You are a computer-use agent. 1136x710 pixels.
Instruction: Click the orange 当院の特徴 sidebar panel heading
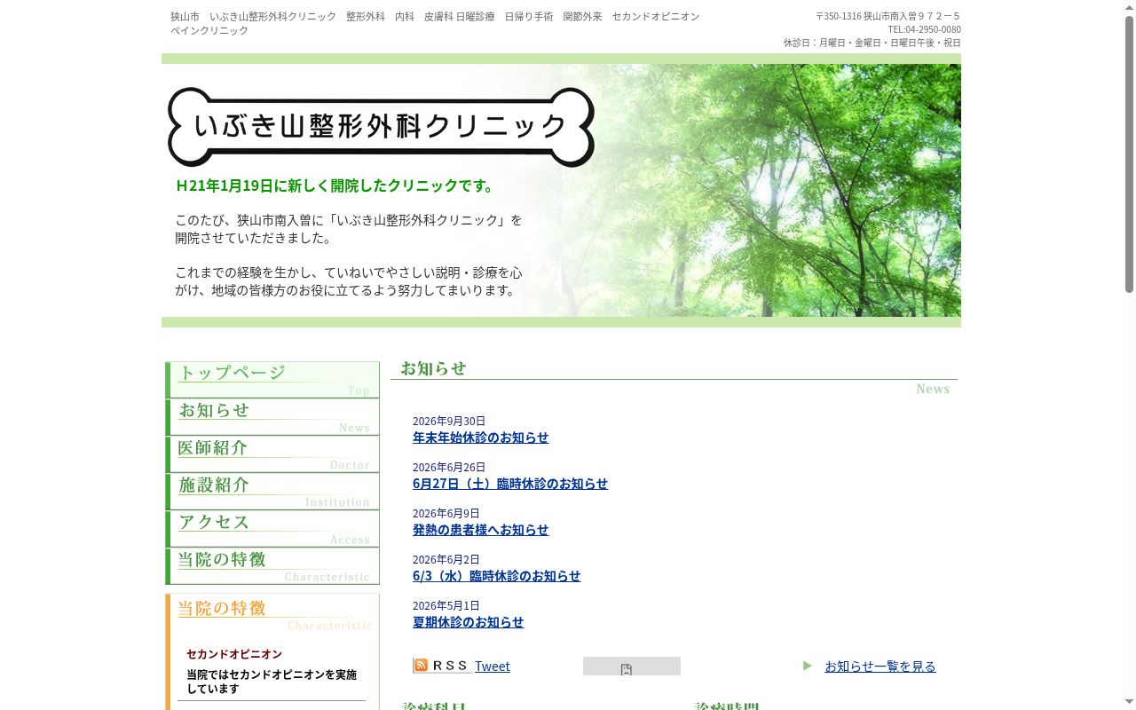point(272,614)
